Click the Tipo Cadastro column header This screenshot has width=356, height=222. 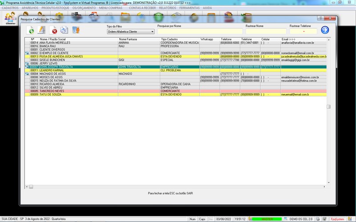coord(169,40)
